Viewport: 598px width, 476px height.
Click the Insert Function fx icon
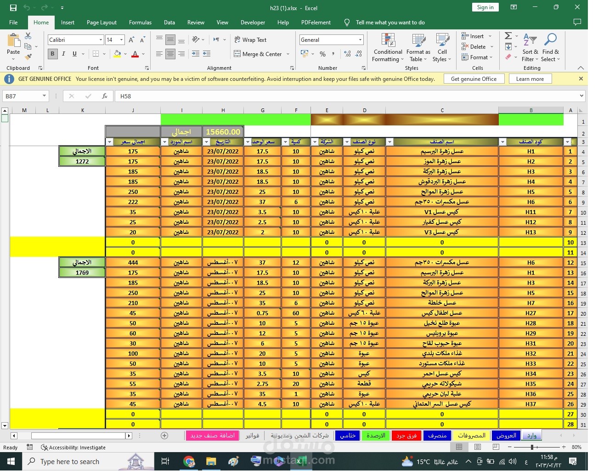point(105,96)
